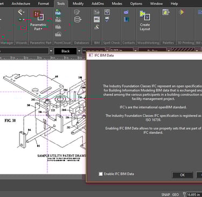Click the bottom PointCloud icon
This screenshot has width=202, height=197.
coord(58,34)
